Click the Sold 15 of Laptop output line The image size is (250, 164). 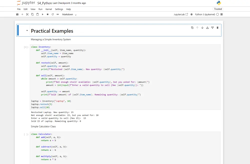[x=56, y=121]
